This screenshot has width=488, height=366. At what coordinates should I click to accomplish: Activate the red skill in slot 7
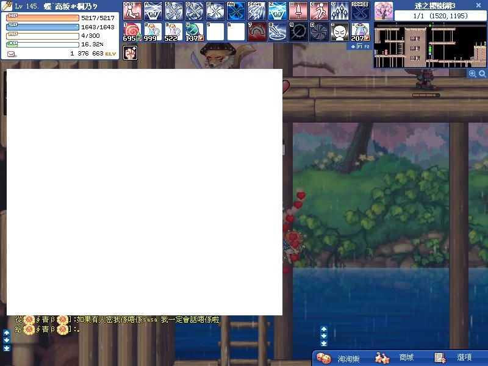257,32
